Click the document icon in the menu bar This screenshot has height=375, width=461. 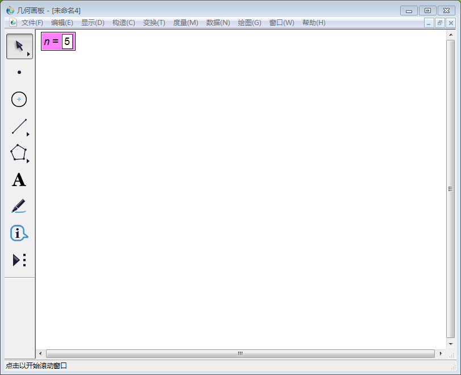(x=13, y=22)
